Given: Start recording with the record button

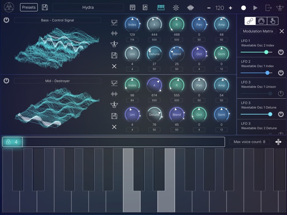Looking at the screenshot, I should click(x=243, y=8).
